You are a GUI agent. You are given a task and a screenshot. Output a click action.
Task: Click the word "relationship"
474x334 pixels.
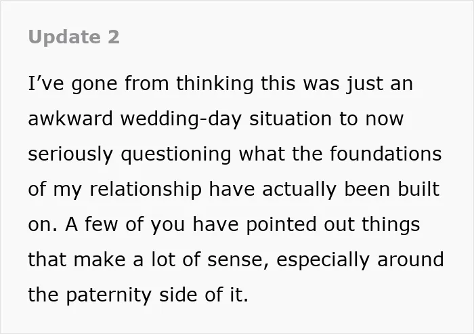point(146,190)
